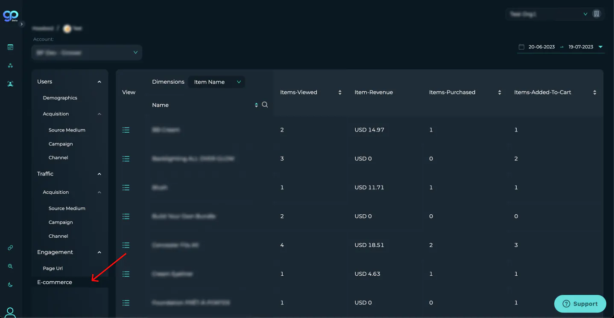This screenshot has width=614, height=318.
Task: Open the Item Name dimensions dropdown
Action: coord(217,82)
